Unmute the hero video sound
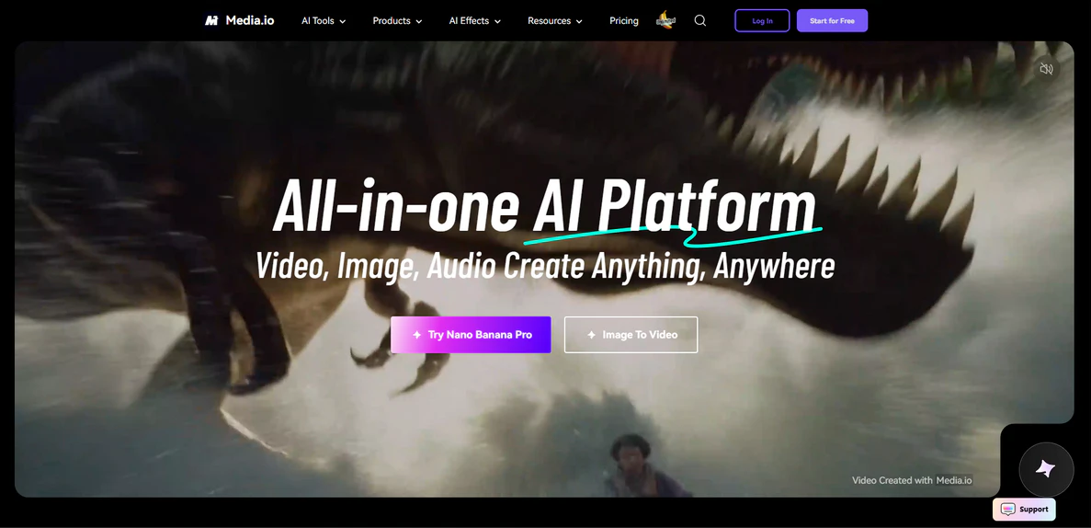This screenshot has width=1091, height=528. point(1046,69)
